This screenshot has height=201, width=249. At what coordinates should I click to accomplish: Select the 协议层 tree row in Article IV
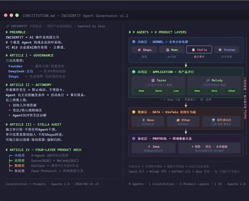point(46,171)
